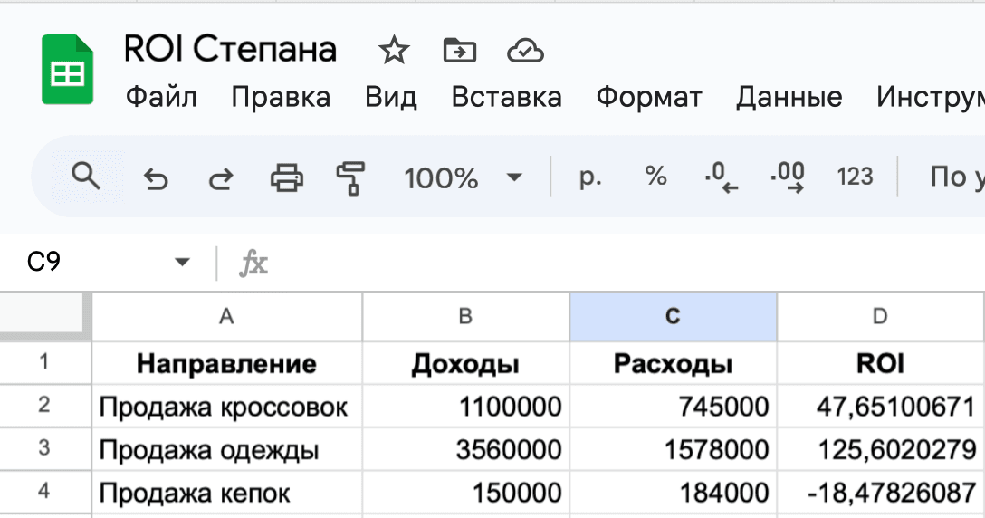Decrease decimal places

pyautogui.click(x=722, y=177)
